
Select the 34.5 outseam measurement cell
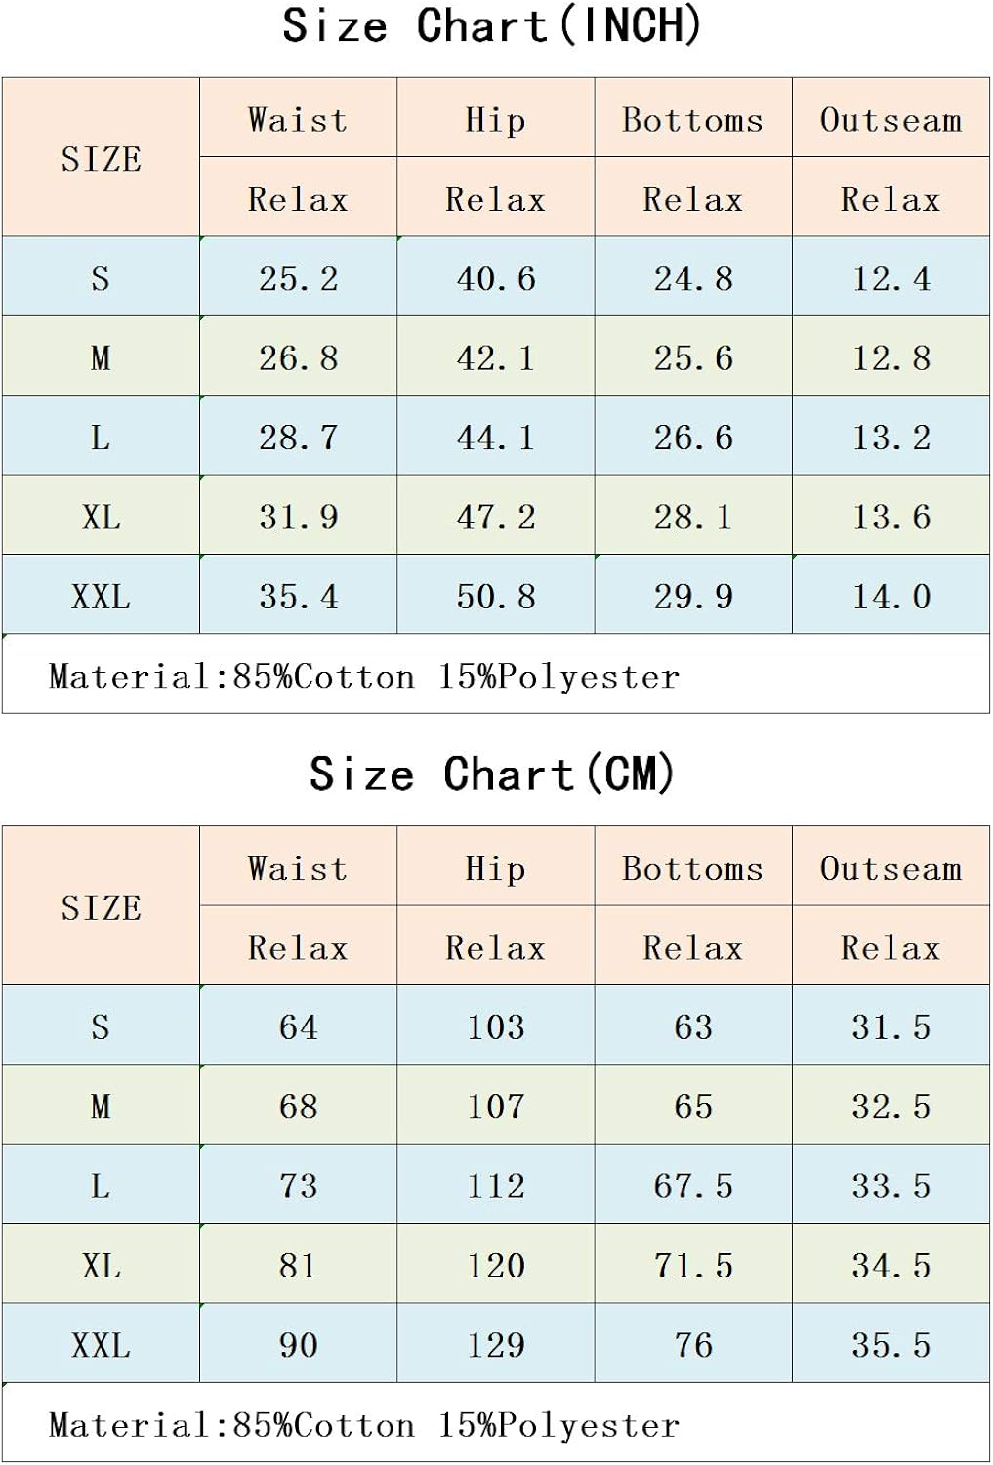tap(890, 1266)
